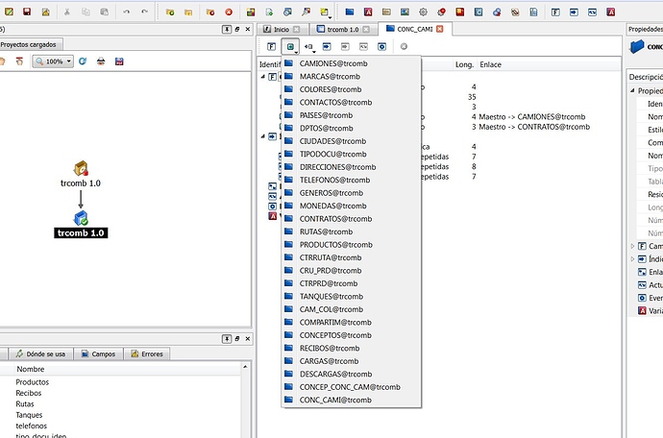Image resolution: width=663 pixels, height=438 pixels.
Task: Click the red save icon in top toolbar
Action: coord(26,12)
